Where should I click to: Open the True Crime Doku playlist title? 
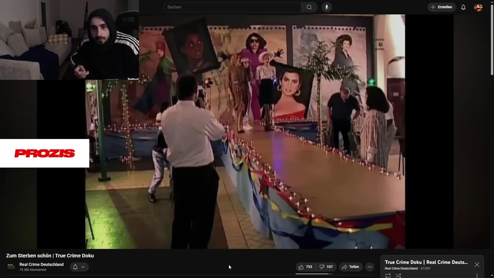[x=426, y=262]
